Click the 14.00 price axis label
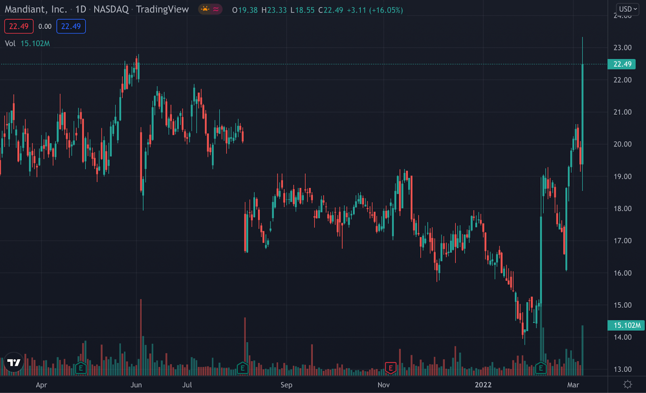This screenshot has width=646, height=393. tap(623, 337)
